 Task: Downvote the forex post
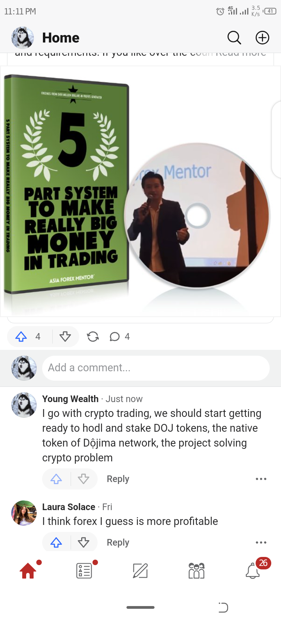click(x=65, y=337)
